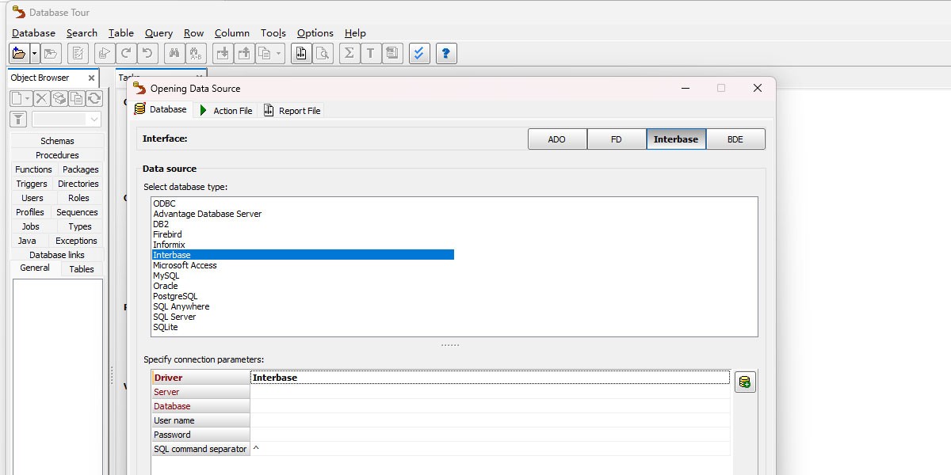Select the Database links tab
The height and width of the screenshot is (475, 951).
coord(57,255)
